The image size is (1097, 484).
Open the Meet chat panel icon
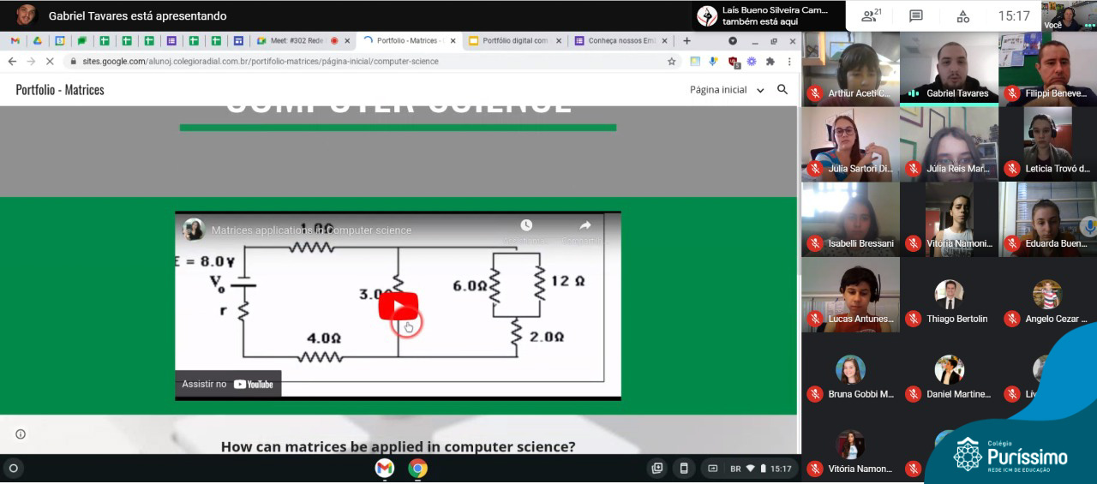point(916,15)
